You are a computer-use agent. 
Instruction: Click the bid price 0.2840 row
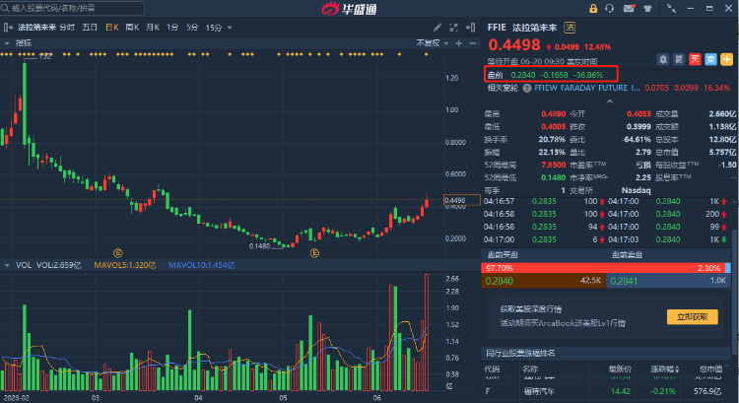(543, 281)
